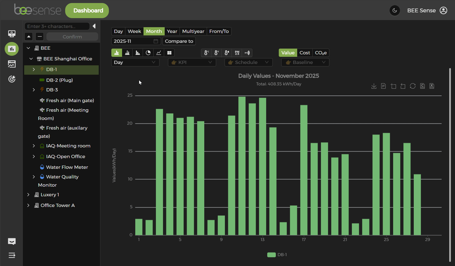The width and height of the screenshot is (455, 266).
Task: Export chart data to Excel file
Action: point(432,86)
